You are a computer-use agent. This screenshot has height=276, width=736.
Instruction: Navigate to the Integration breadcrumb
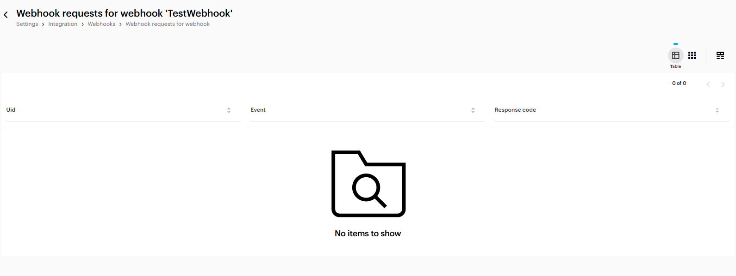tap(63, 24)
